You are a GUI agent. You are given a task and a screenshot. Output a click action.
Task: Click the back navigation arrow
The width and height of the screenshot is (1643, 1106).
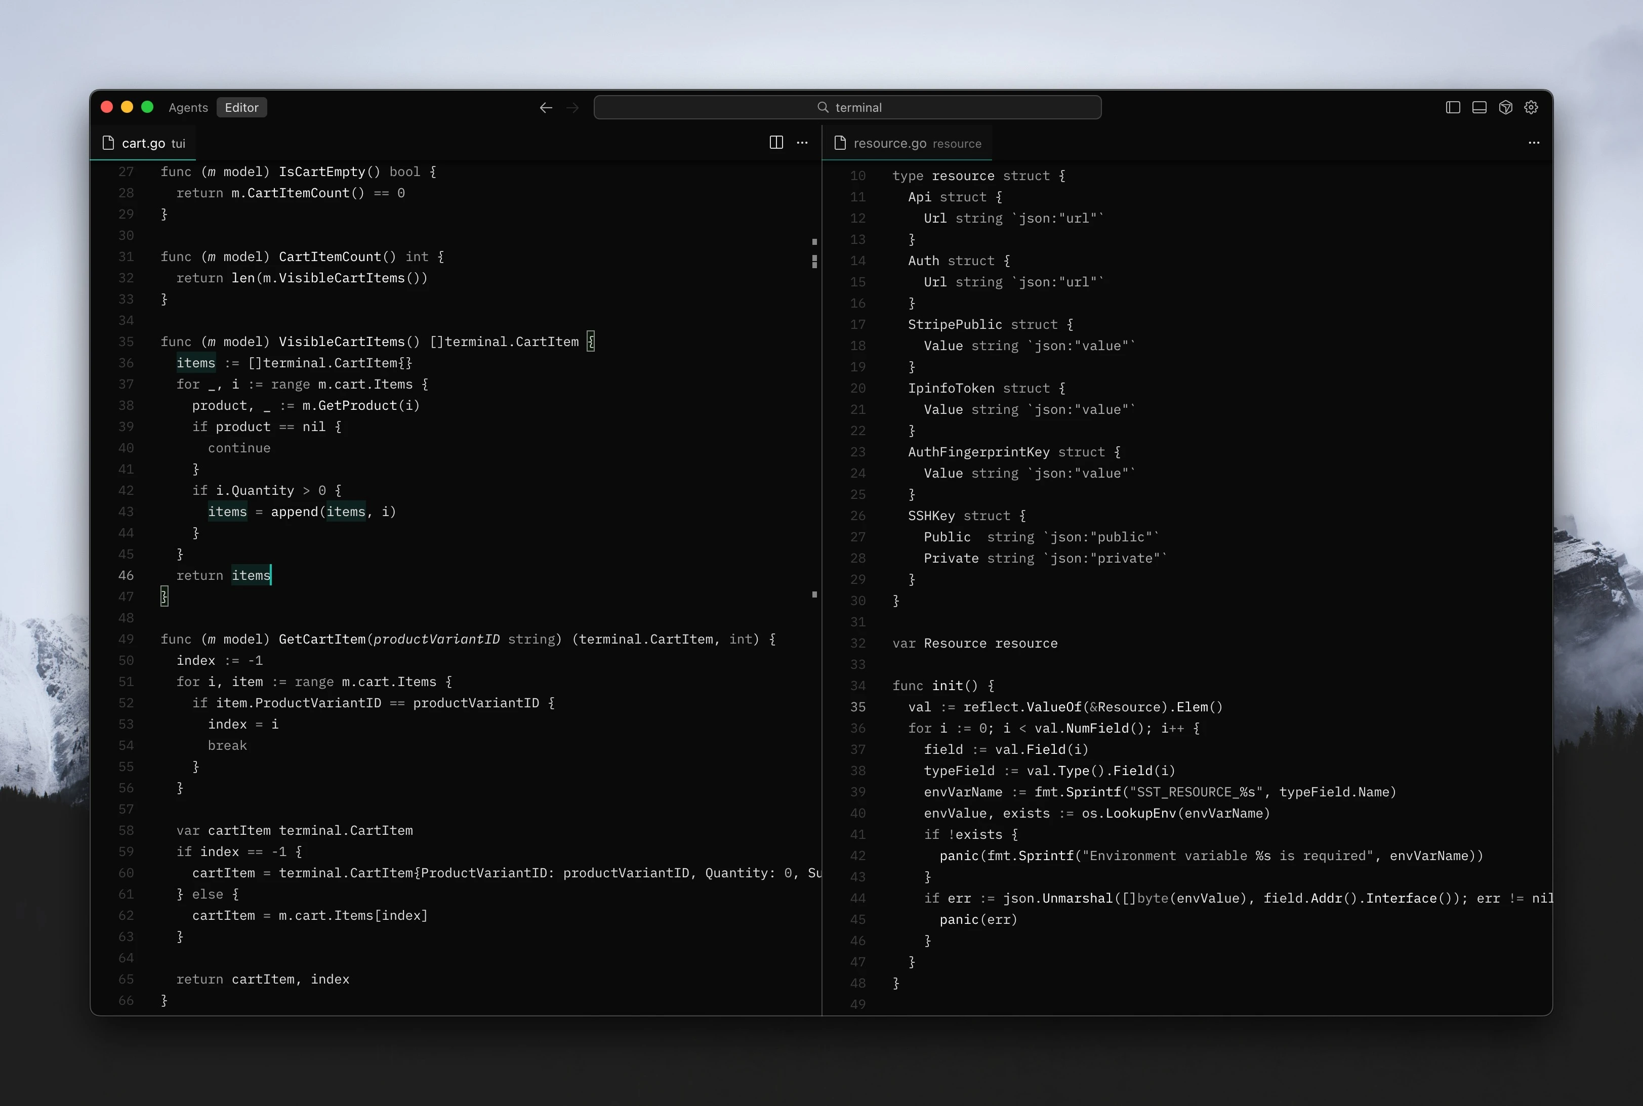point(545,107)
